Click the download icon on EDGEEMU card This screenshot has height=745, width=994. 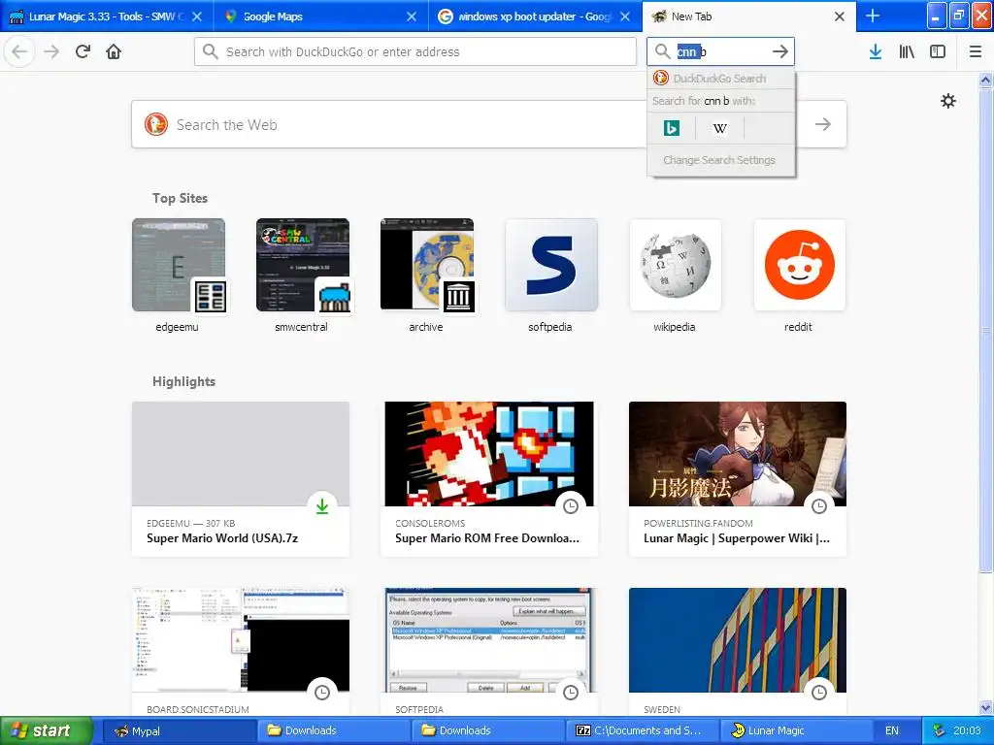click(x=322, y=505)
